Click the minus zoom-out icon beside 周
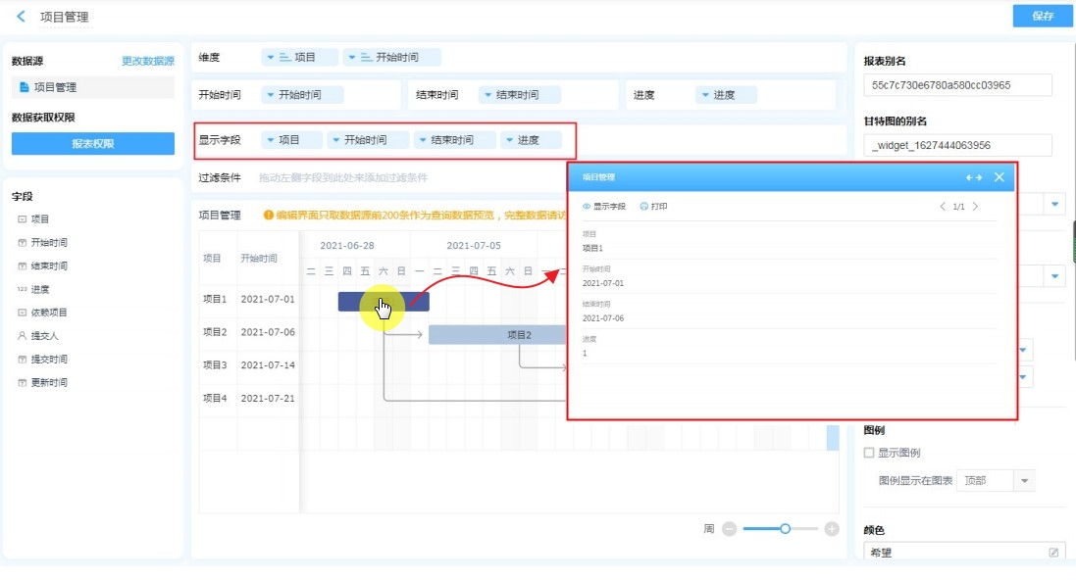Screen dimensions: 1076x580 729,529
